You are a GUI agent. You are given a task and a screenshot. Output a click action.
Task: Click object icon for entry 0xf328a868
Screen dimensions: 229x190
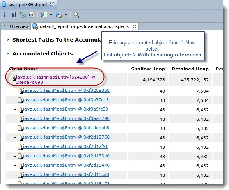coord(20,91)
